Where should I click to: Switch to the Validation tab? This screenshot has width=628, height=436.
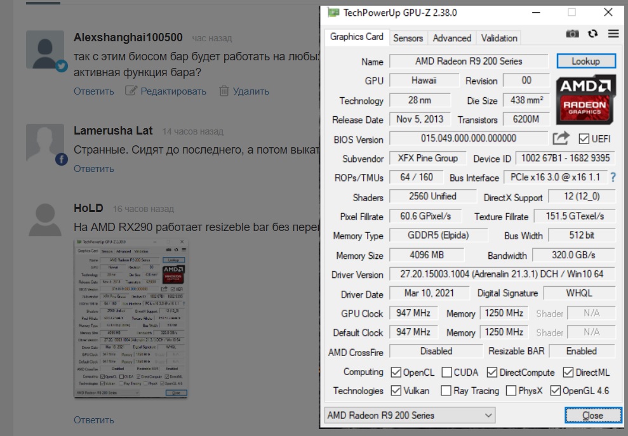tap(499, 38)
